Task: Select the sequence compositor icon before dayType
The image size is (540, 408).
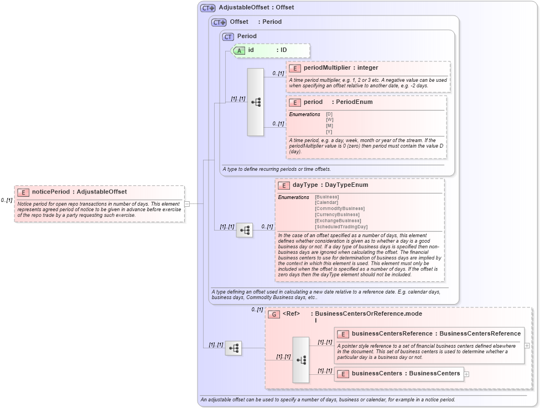Action: (244, 229)
